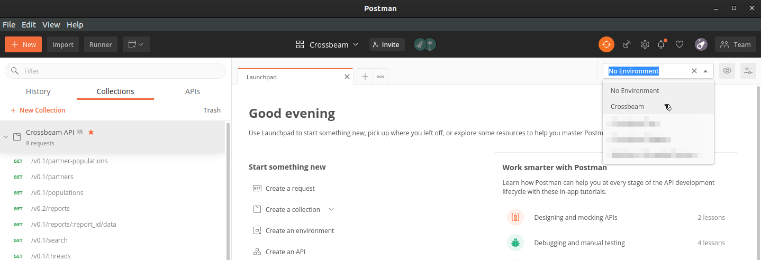
Task: Click the Invite button
Action: (387, 44)
